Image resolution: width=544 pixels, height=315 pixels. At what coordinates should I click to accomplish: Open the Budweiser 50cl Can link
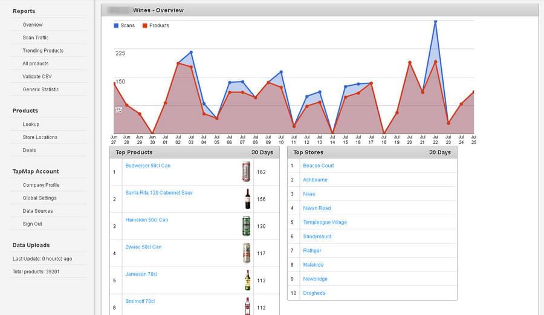point(148,166)
